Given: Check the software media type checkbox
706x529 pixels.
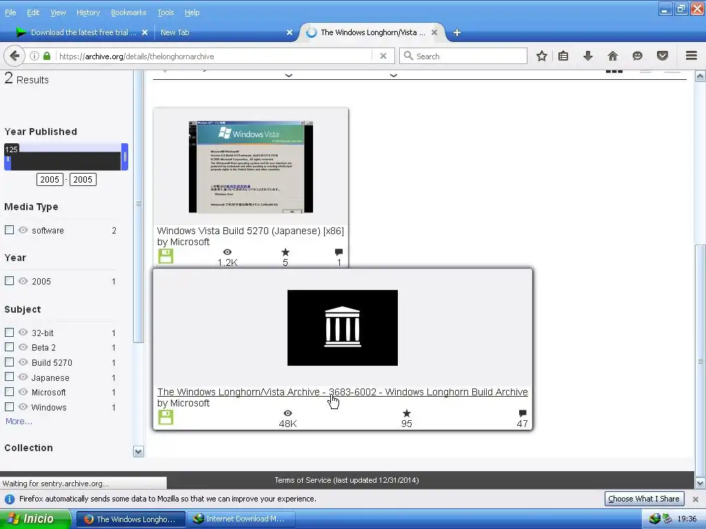Looking at the screenshot, I should [x=9, y=230].
